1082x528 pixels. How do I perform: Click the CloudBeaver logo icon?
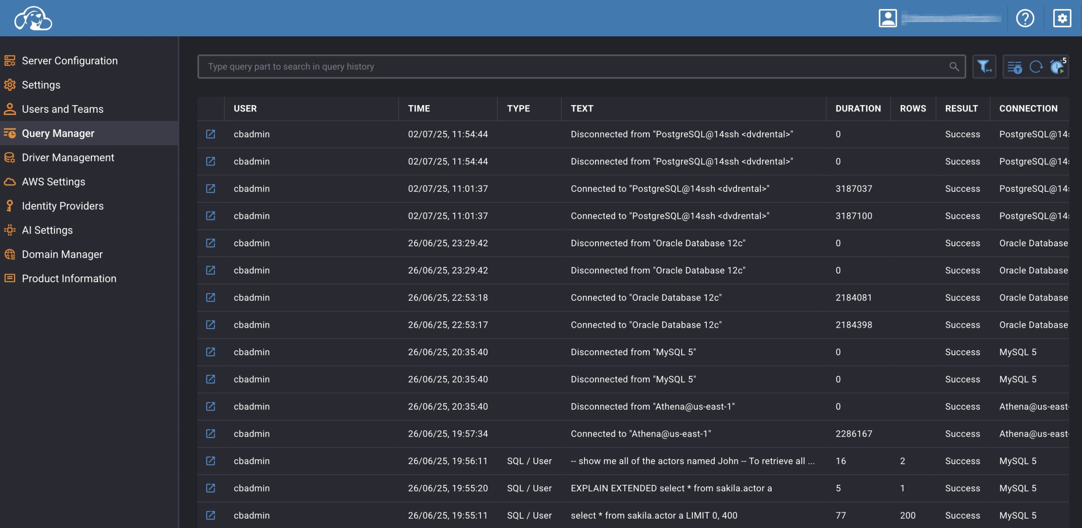click(x=33, y=18)
